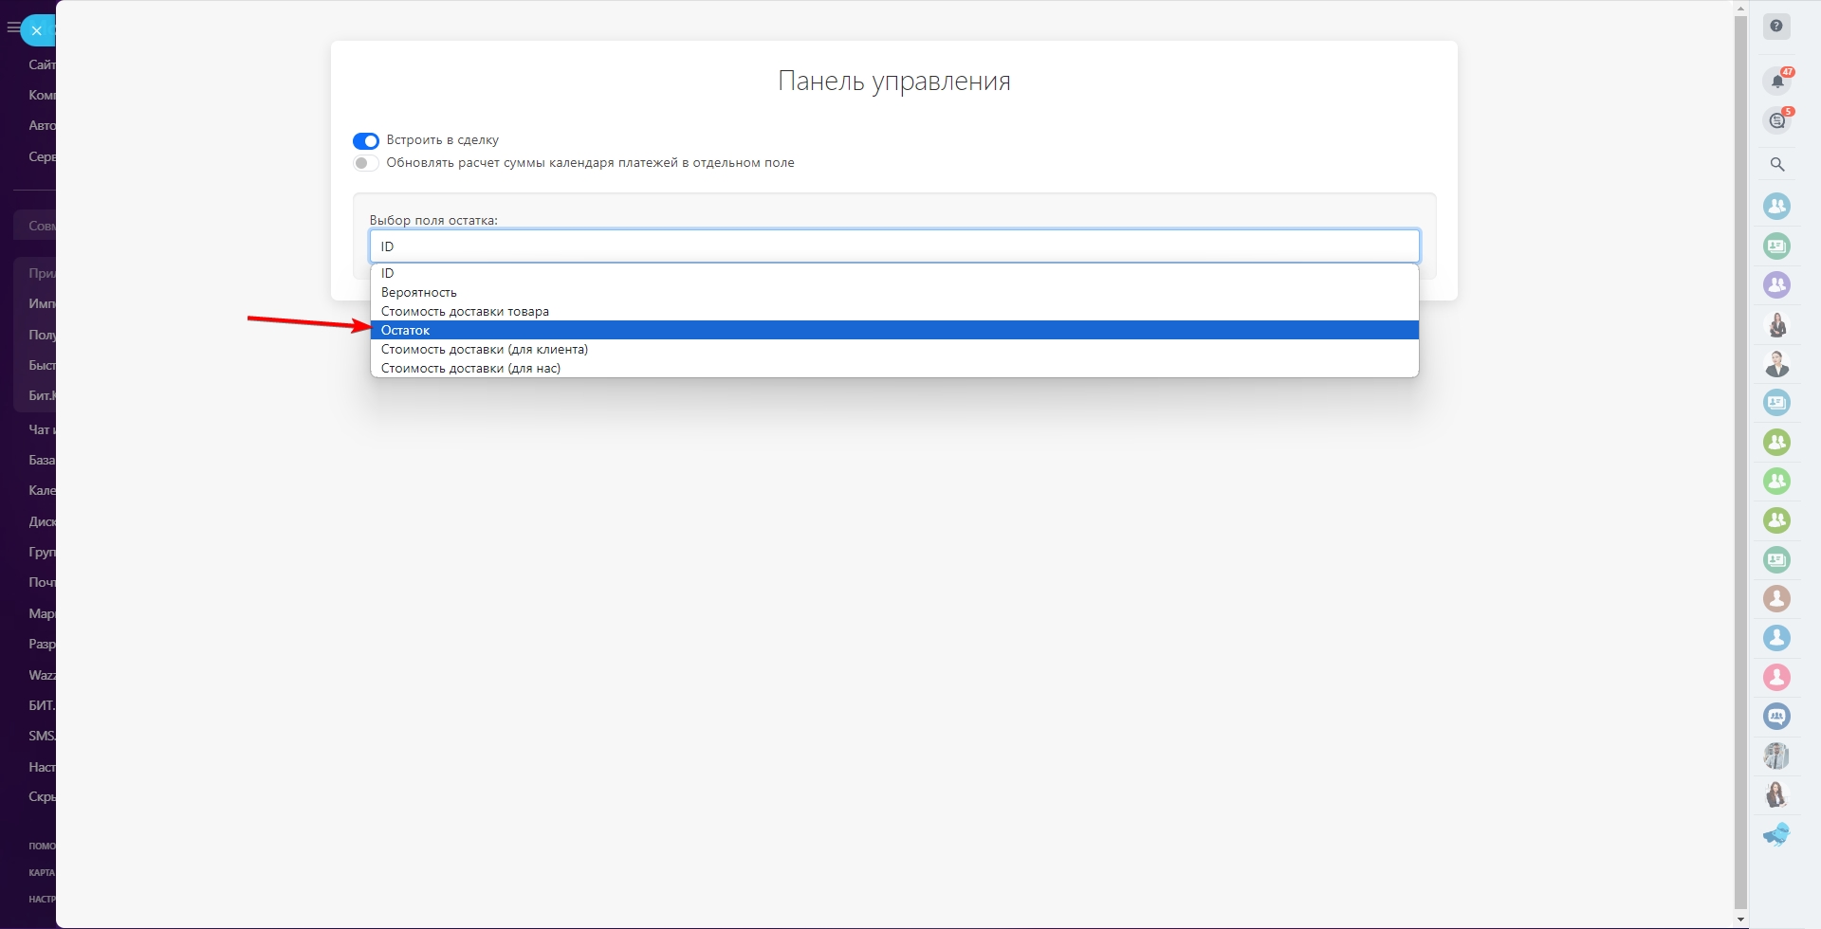
Task: Toggle "Обновлять расчет суммы календаря платежей" switch
Action: pos(366,163)
